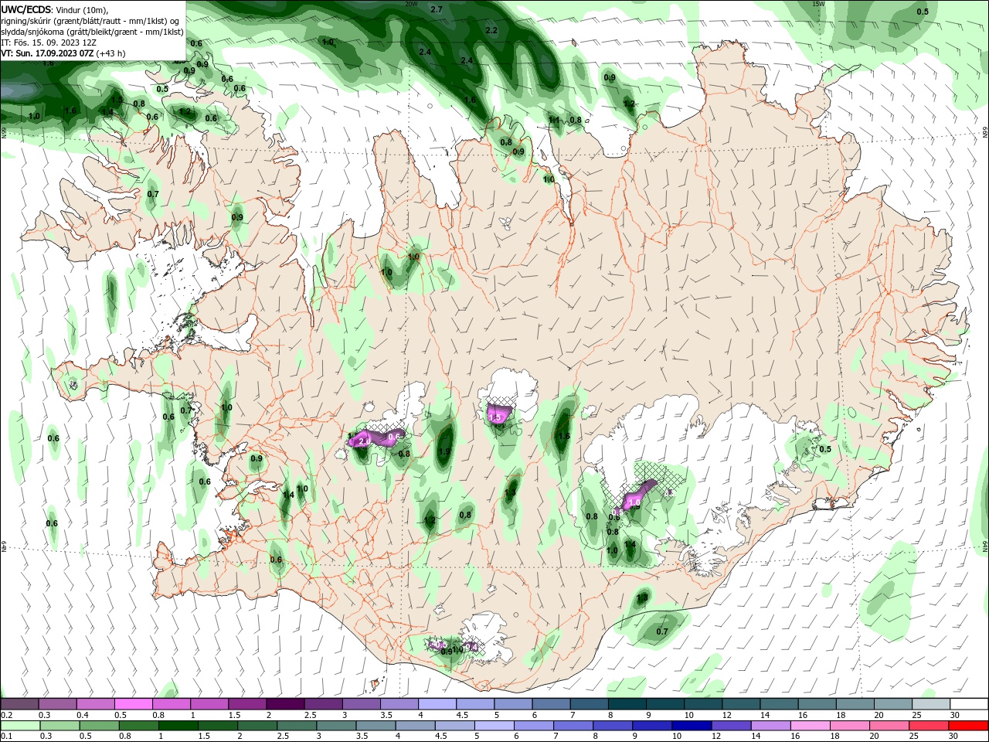Click the 15W longitude label

(819, 4)
